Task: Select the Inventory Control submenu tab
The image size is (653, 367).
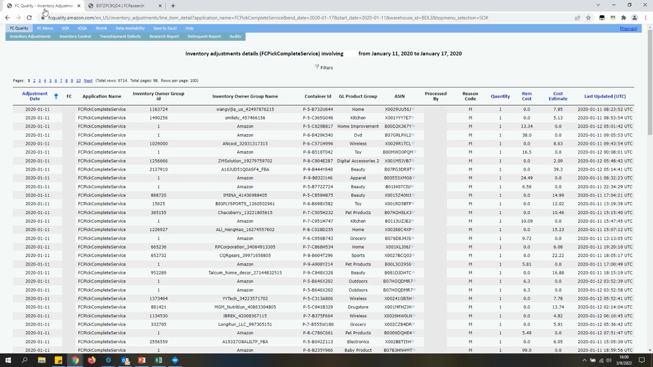Action: point(75,36)
